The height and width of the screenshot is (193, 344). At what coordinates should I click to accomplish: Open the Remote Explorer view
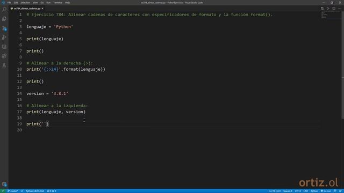(4, 47)
